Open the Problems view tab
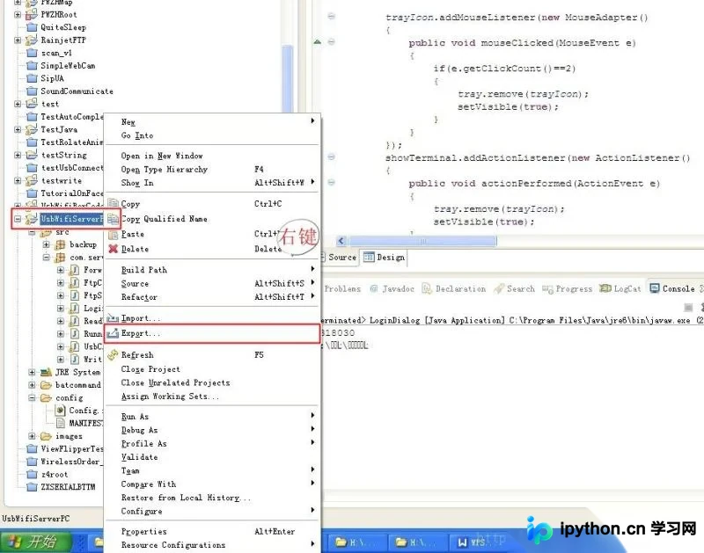704x553 pixels. [342, 289]
